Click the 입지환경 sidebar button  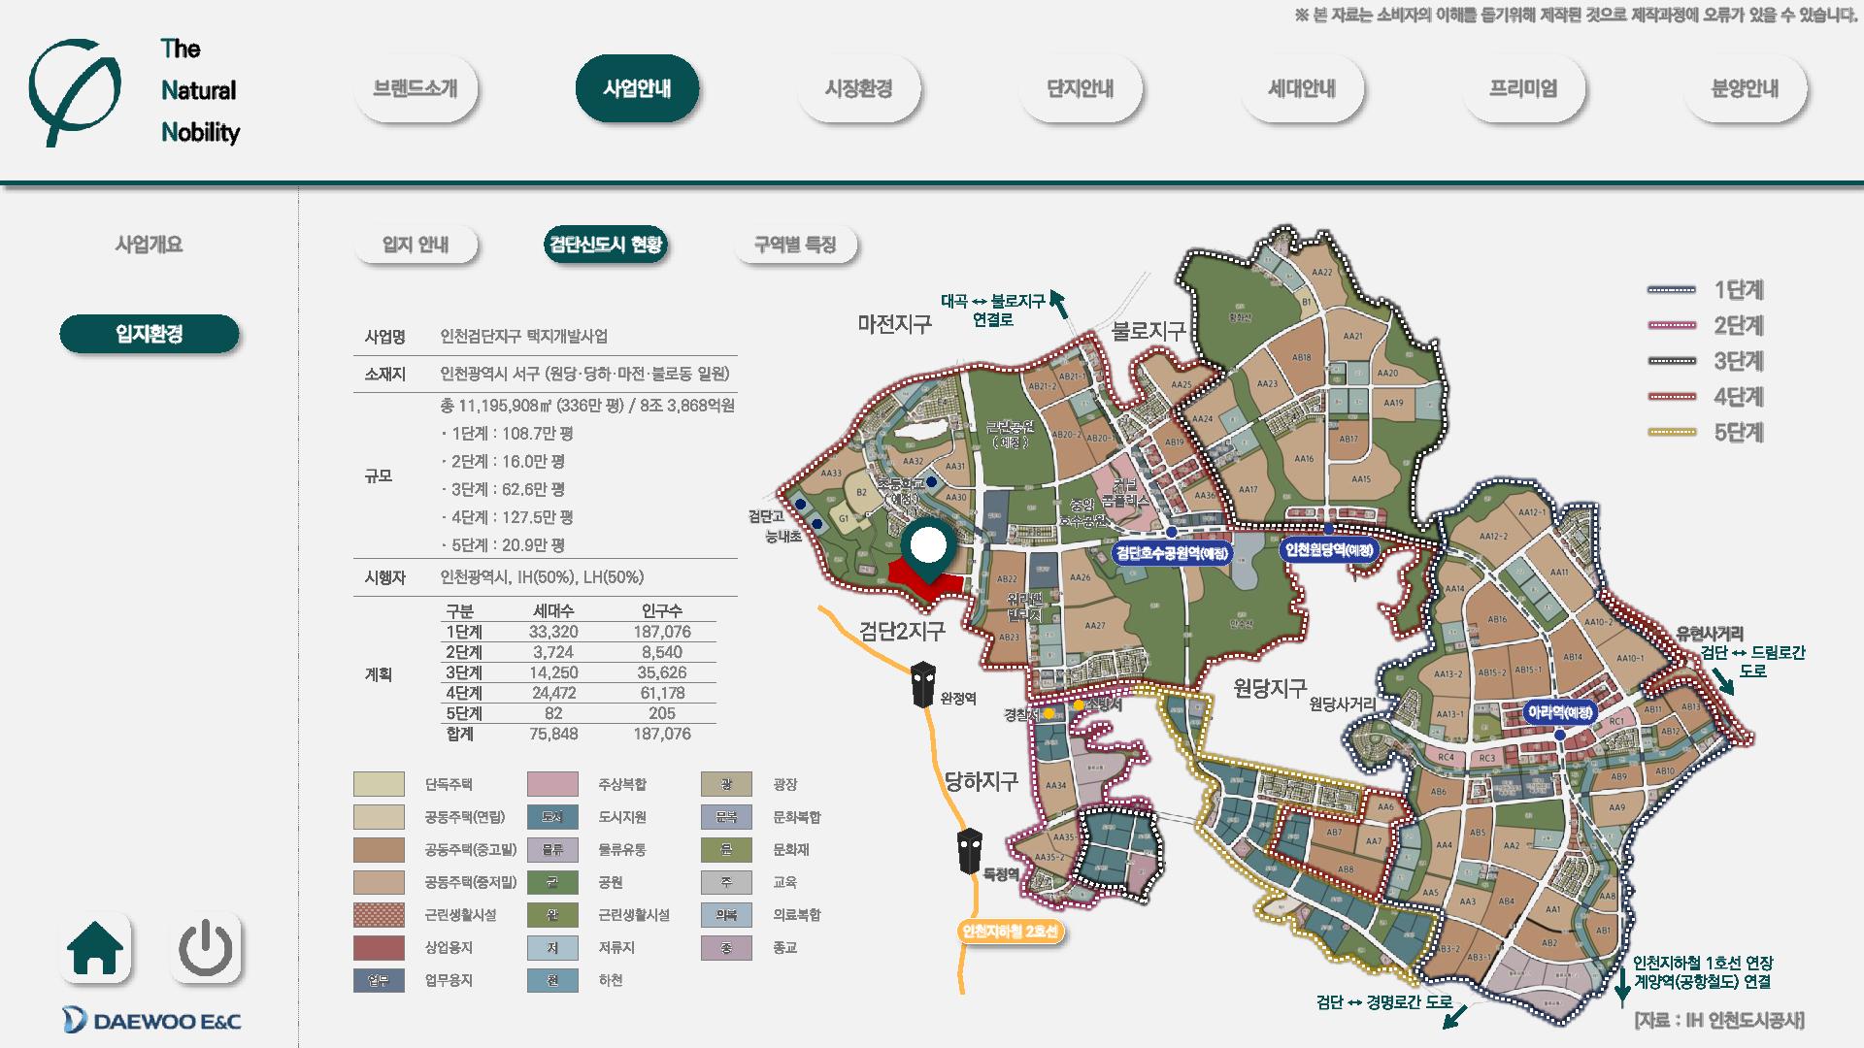point(149,334)
